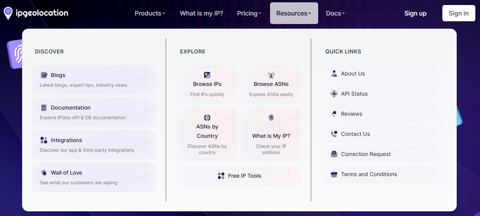The height and width of the screenshot is (216, 480).
Task: Open the Terms and Conditions link
Action: tap(369, 174)
